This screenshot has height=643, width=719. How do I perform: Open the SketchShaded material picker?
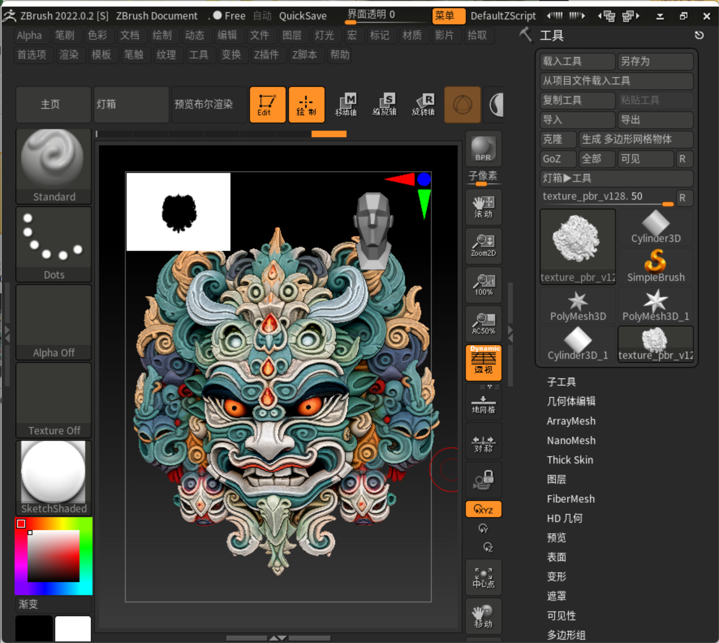pos(54,478)
